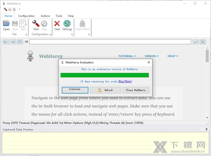211x156 pixels.
Task: Confirm URL with the checkmark button
Action: [196, 42]
